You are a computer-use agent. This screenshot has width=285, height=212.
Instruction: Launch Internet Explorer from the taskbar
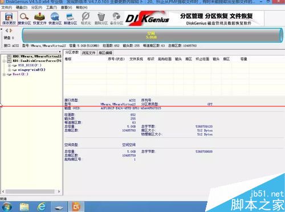[x=42, y=206]
